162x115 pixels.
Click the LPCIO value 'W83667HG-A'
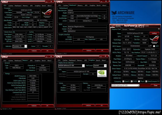[x=87, y=21]
